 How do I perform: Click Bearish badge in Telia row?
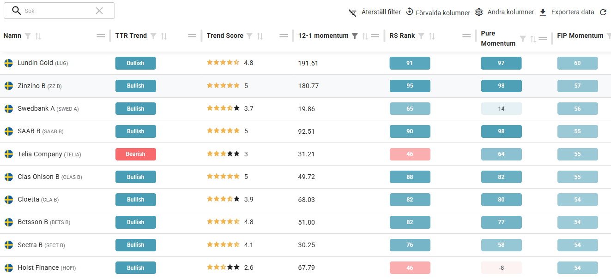135,154
